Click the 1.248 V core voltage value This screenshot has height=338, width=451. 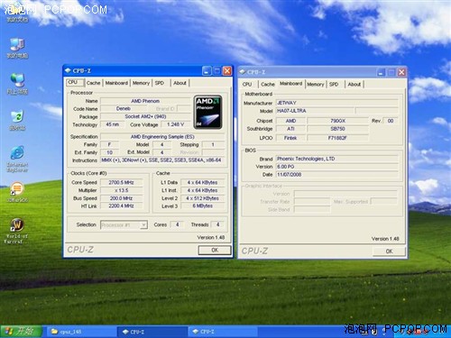point(175,124)
